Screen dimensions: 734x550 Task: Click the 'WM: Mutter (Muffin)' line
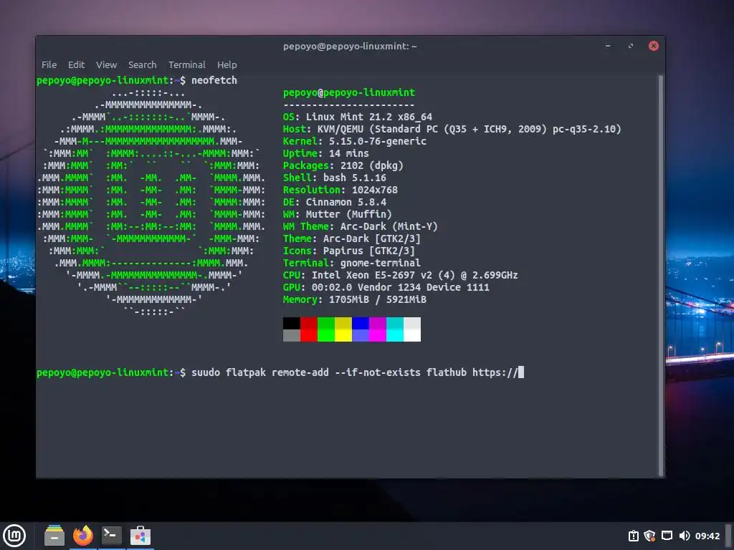pos(337,214)
